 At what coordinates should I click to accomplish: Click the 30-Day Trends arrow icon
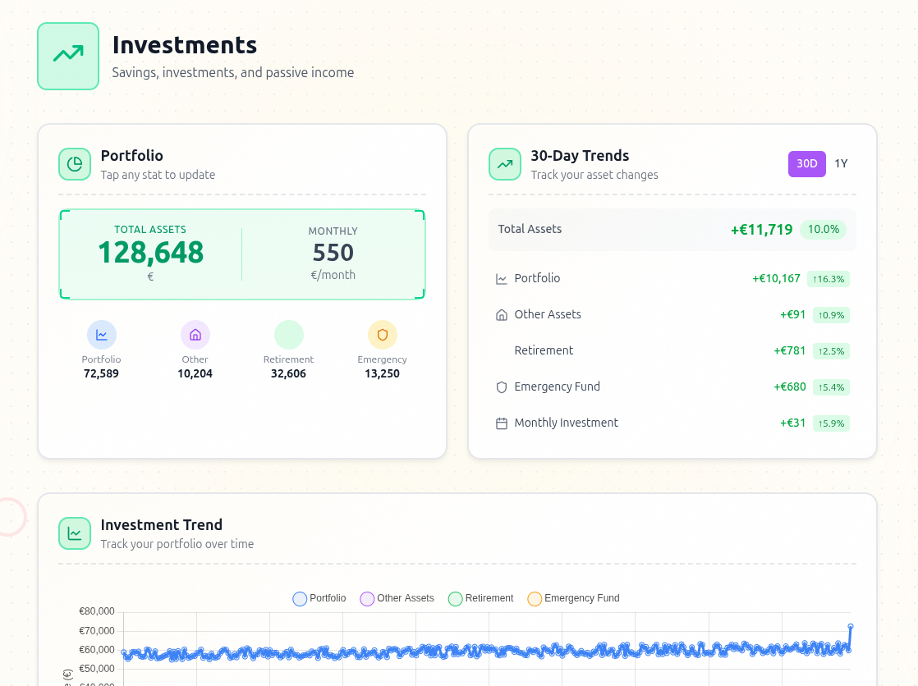[505, 164]
